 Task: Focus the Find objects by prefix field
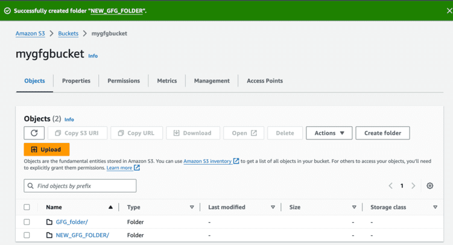click(80, 186)
